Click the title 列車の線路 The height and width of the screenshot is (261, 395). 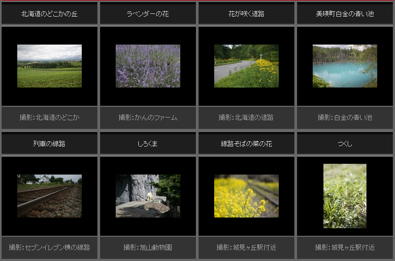(x=49, y=143)
